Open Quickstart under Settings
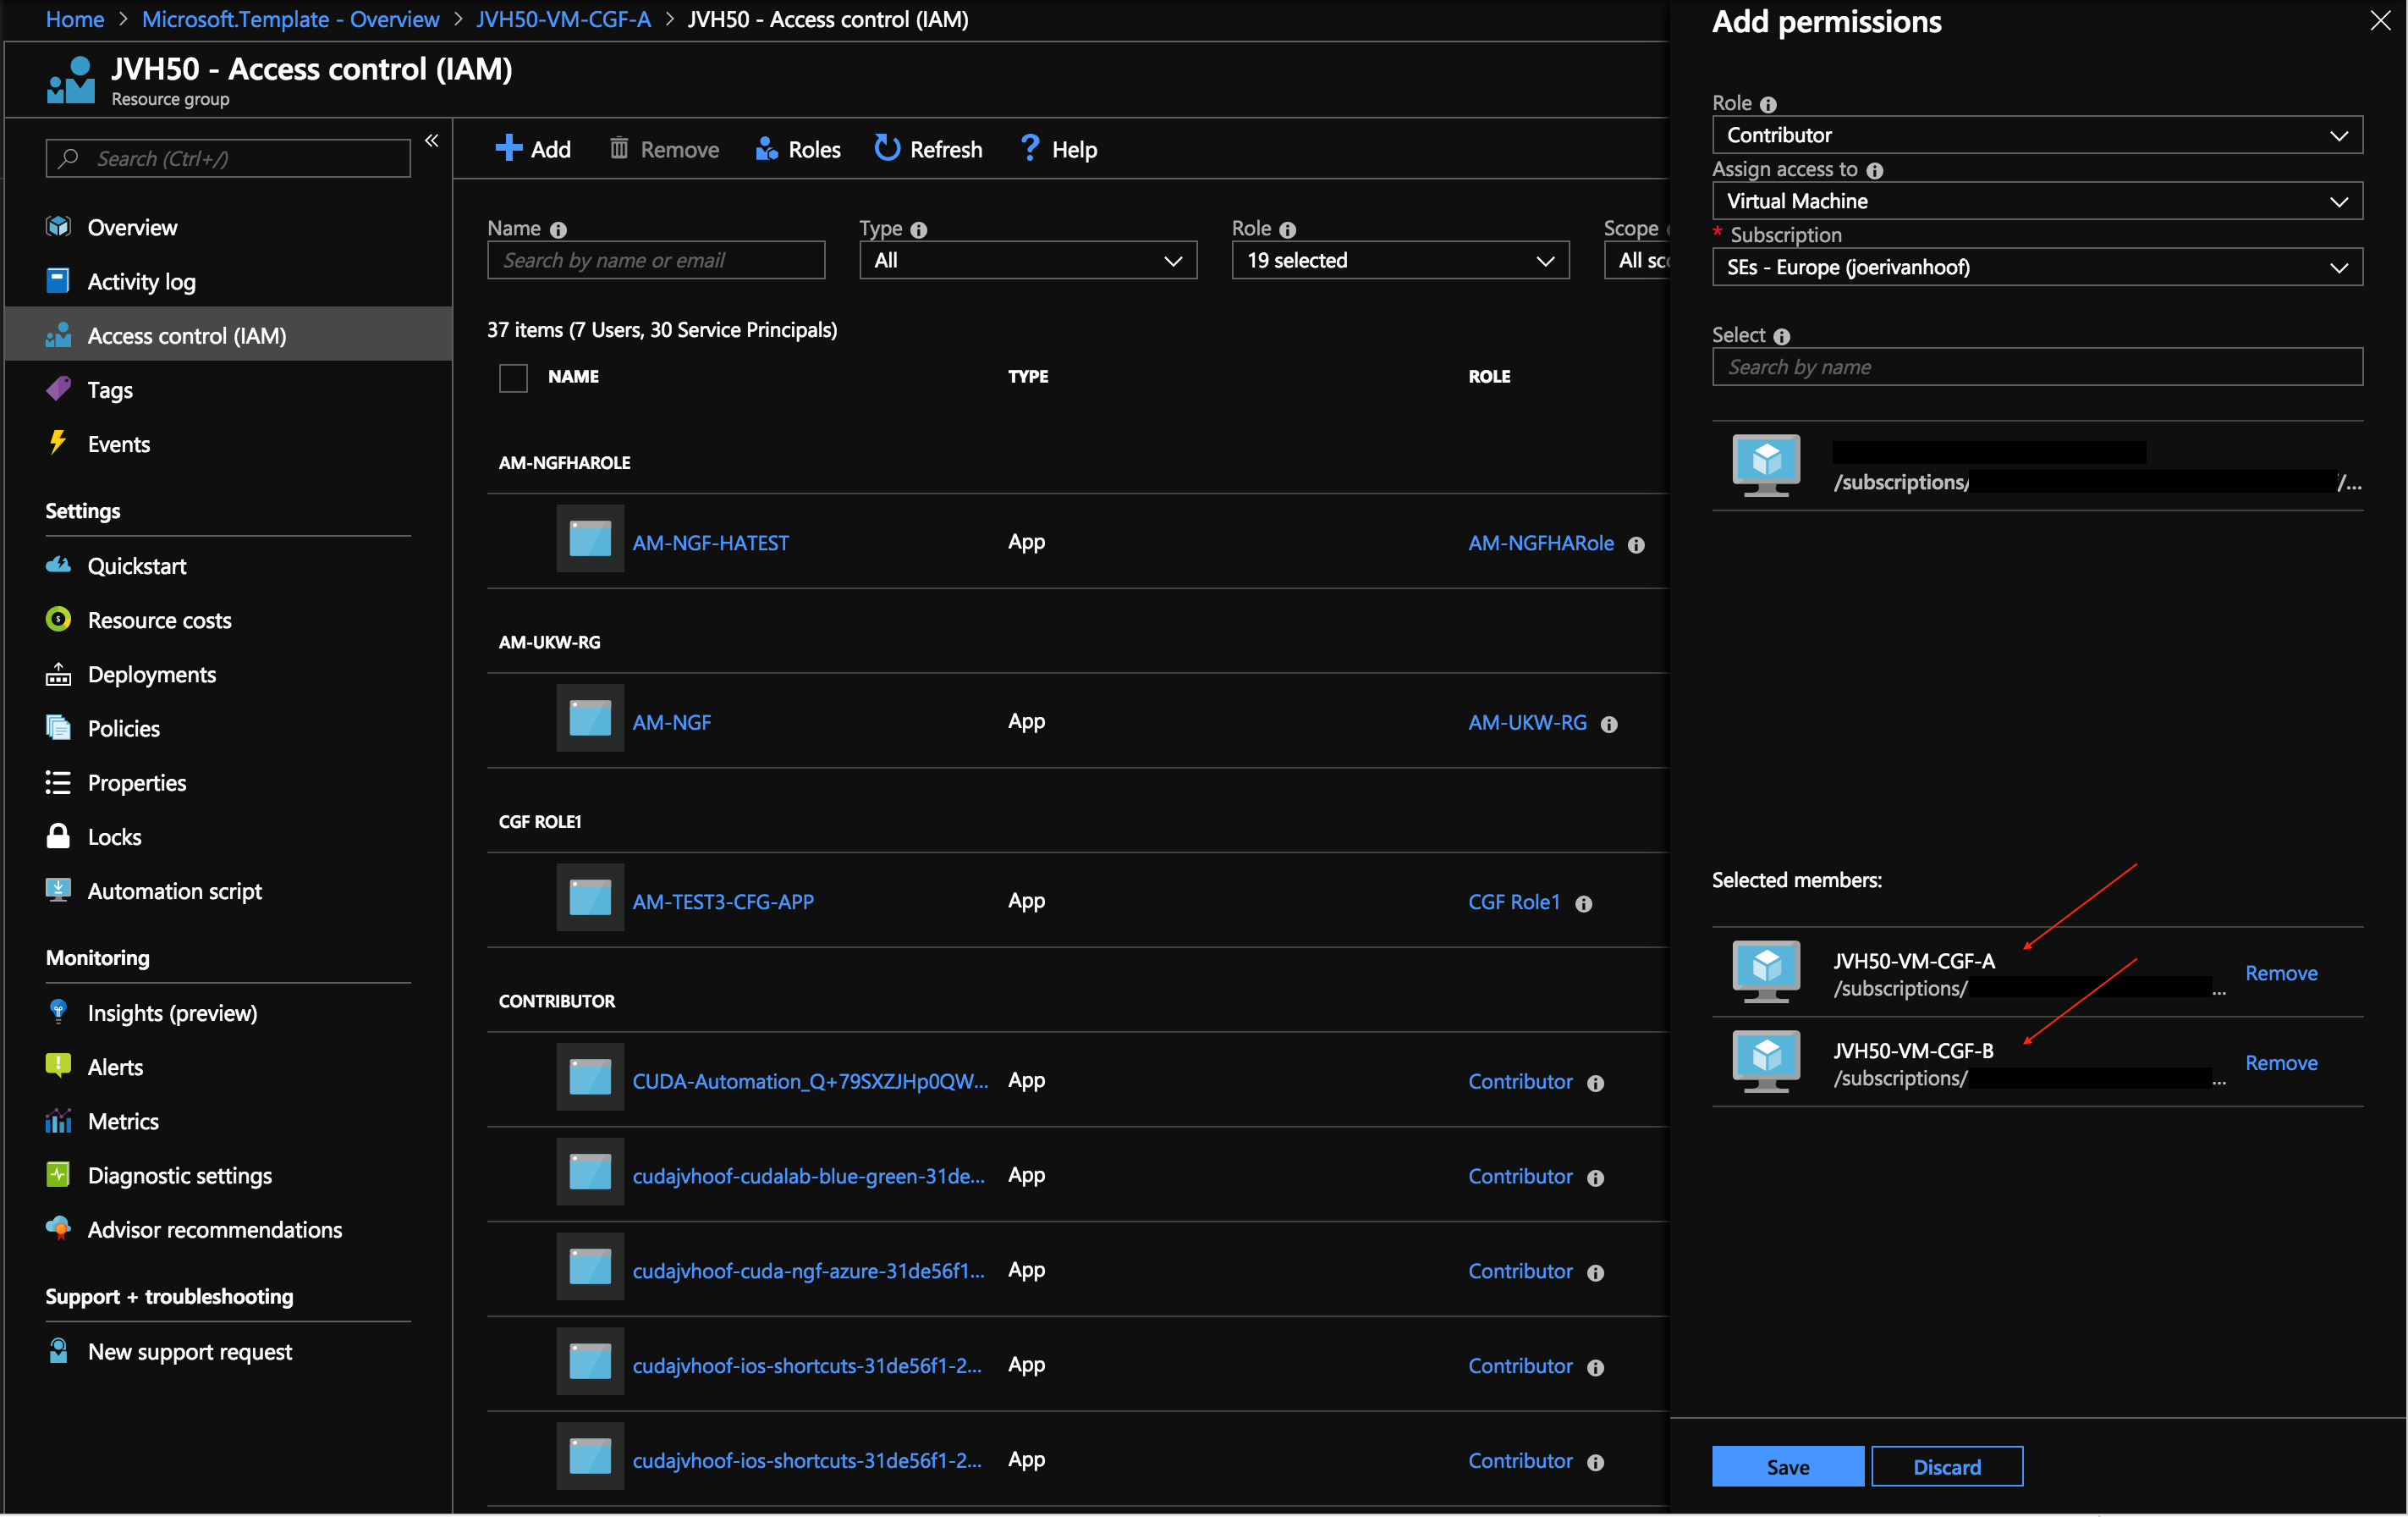Viewport: 2408px width, 1517px height. click(x=136, y=565)
